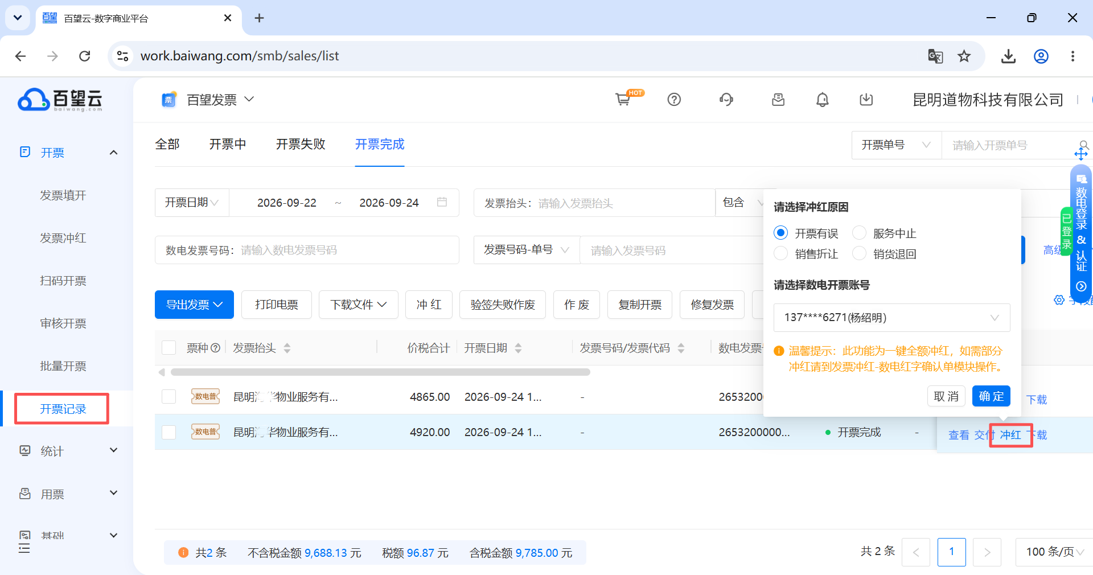Screen dimensions: 1093x575
Task: Expand the 导出发票 dropdown button
Action: pos(194,305)
